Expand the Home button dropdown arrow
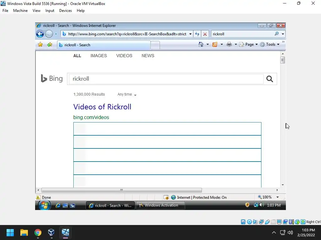The width and height of the screenshot is (321, 240). (208, 44)
